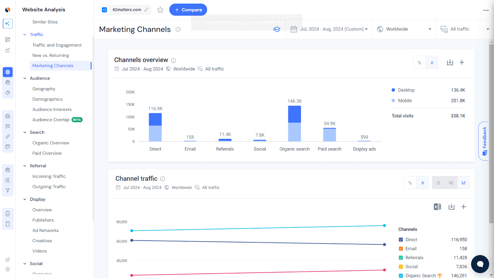Image resolution: width=494 pixels, height=278 pixels.
Task: Export Channel traffic to Excel
Action: [437, 207]
